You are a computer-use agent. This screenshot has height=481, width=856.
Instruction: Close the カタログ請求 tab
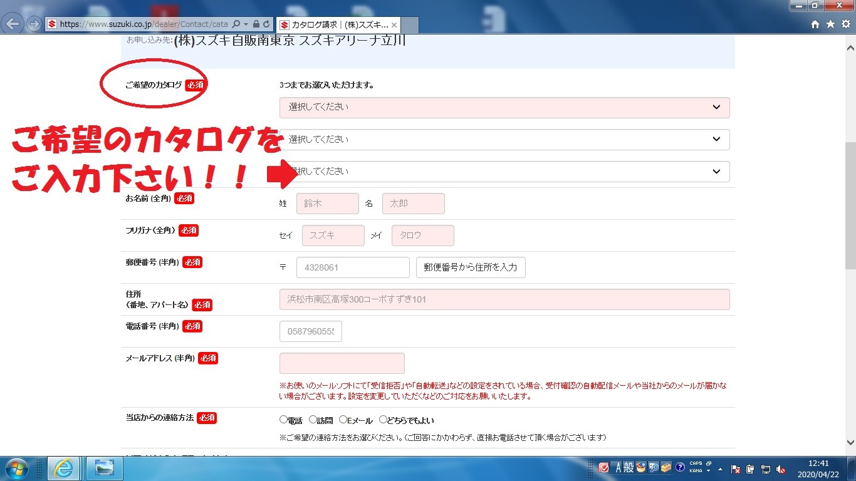[394, 25]
